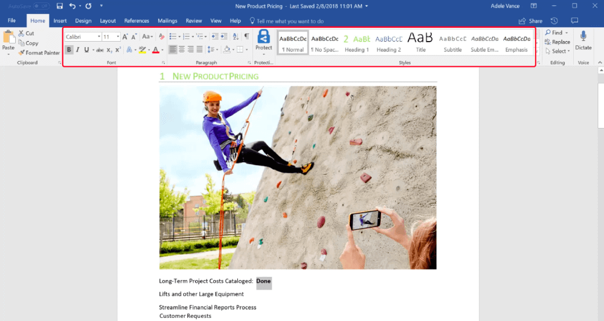Apply the Heading 1 style
604x321 pixels.
click(356, 42)
